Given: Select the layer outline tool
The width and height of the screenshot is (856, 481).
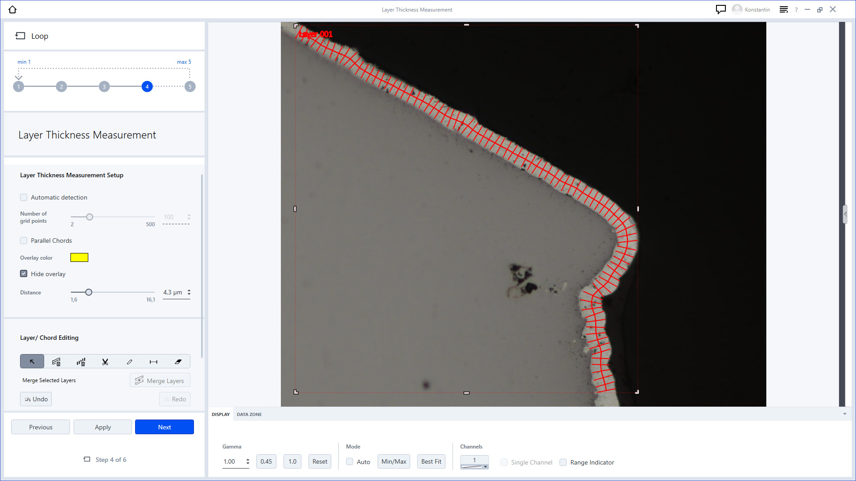Looking at the screenshot, I should tap(129, 361).
